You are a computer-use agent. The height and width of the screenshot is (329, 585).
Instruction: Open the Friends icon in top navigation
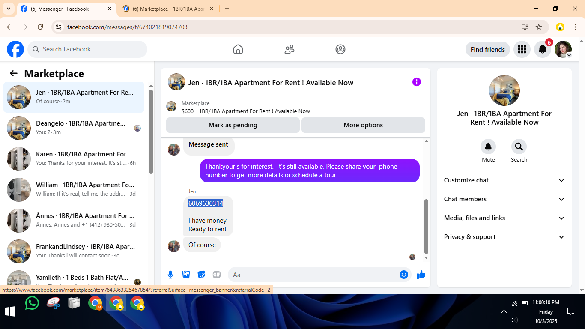pos(290,49)
